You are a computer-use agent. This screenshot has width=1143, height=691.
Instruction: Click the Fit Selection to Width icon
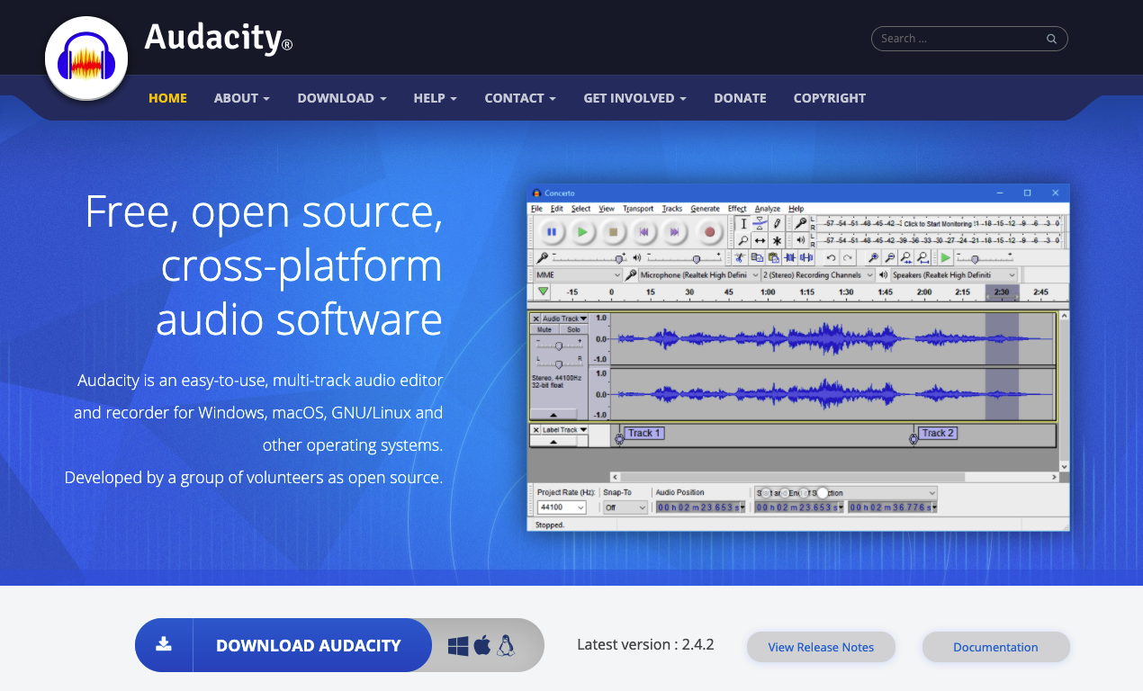pos(906,258)
